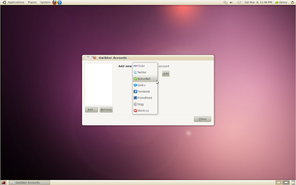Viewport: 296px width, 185px height.
Task: Click the network indicator icon
Action: point(225,2)
